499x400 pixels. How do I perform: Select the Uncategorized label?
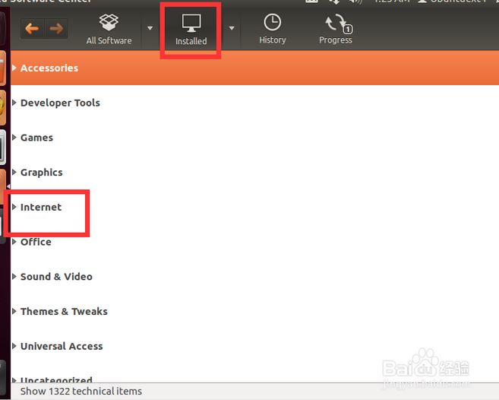coord(56,379)
